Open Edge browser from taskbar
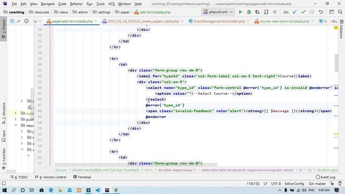The height and width of the screenshot is (194, 345). click(x=51, y=190)
